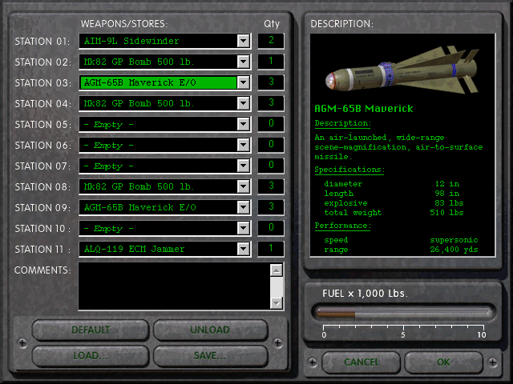513x384 pixels.
Task: Click the AGM-65B Maverick title text
Action: (363, 109)
